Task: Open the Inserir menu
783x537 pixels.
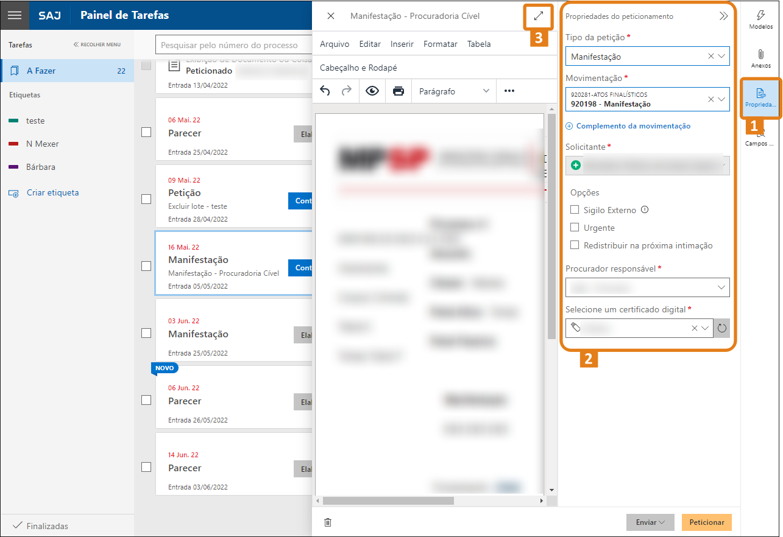Action: click(402, 44)
